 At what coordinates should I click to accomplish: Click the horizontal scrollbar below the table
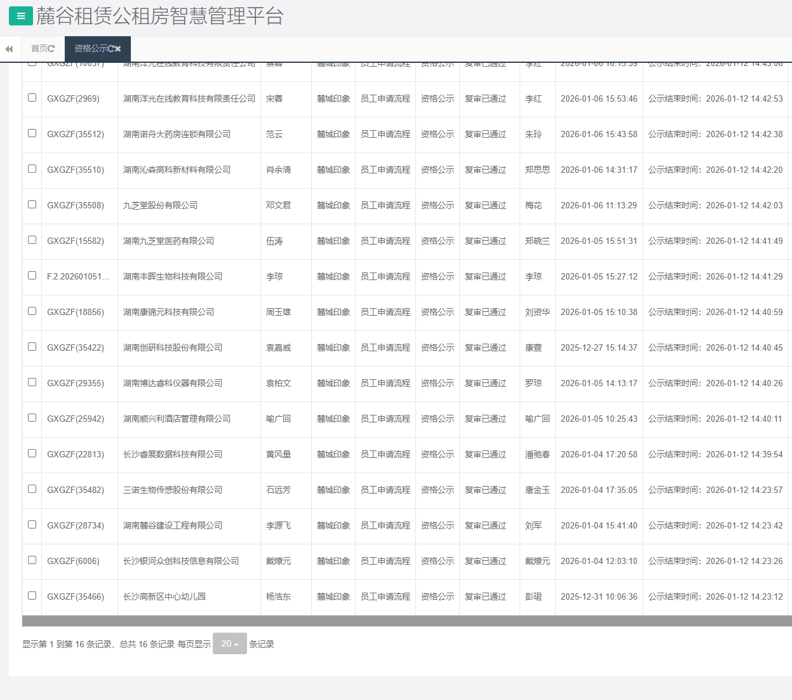click(x=406, y=621)
